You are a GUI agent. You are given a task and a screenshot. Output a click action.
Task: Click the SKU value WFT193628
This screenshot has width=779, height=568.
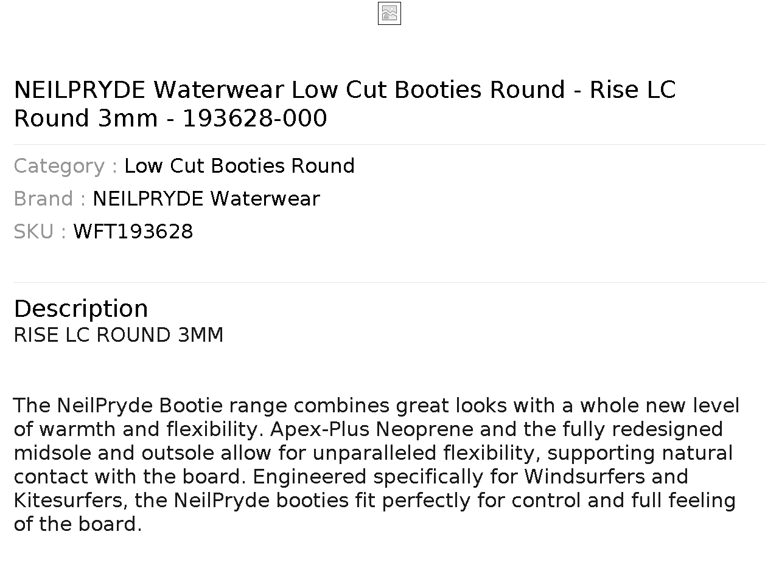[133, 232]
